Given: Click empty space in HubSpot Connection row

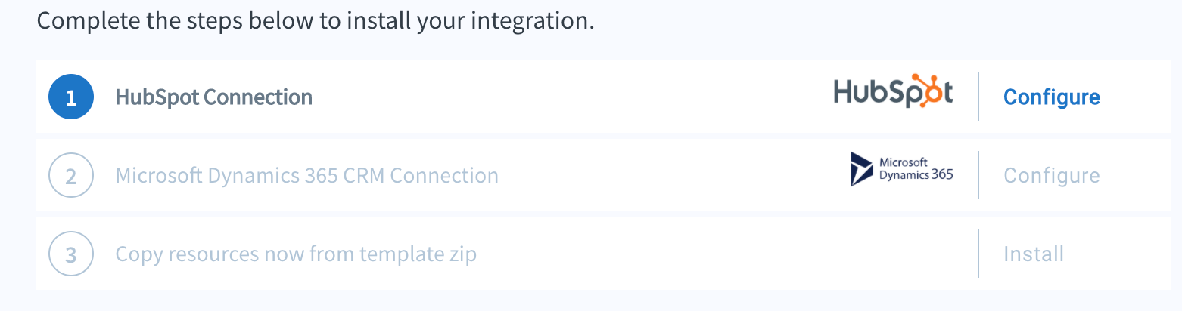Looking at the screenshot, I should [x=568, y=97].
